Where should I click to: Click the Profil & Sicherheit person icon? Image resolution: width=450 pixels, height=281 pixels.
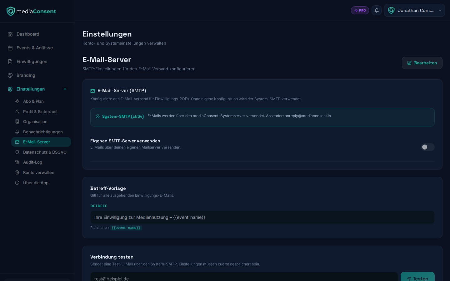click(17, 111)
